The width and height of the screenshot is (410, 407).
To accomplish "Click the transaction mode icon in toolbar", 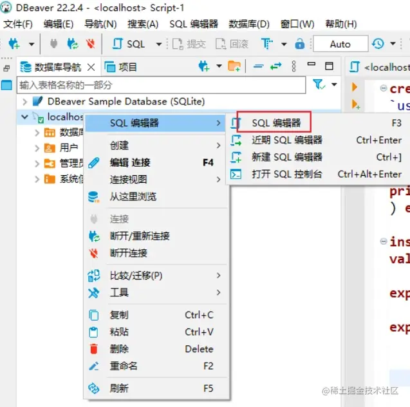I will pos(266,44).
